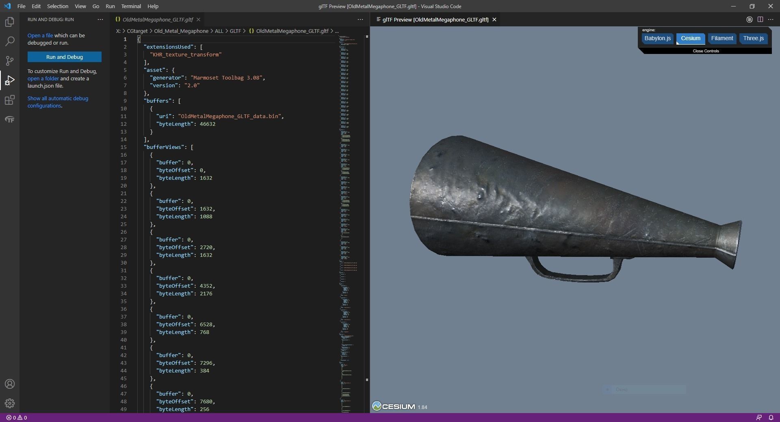Open the Search sidebar panel

(9, 41)
